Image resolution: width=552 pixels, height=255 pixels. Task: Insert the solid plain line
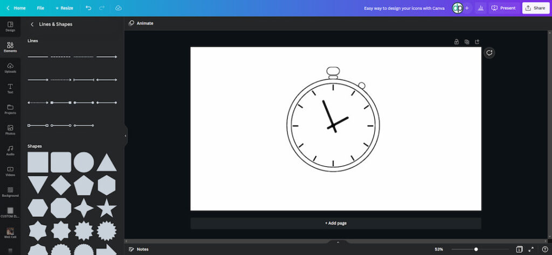[38, 56]
